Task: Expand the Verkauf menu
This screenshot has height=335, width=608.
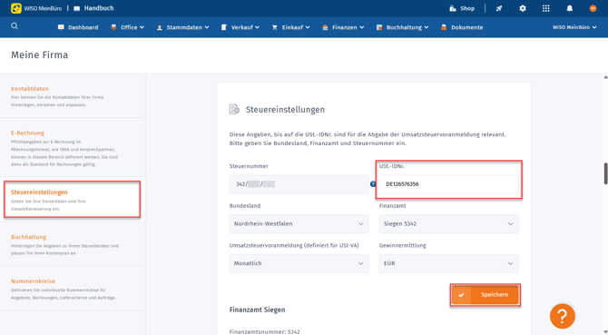Action: point(240,27)
